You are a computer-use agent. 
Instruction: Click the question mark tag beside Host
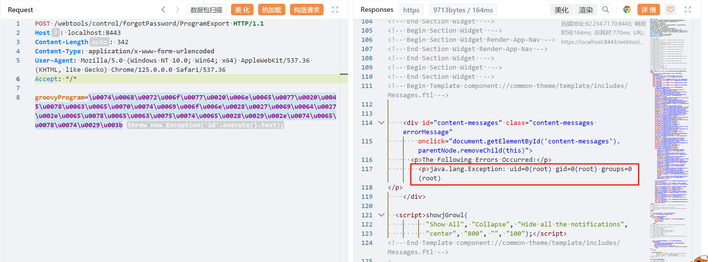56,33
